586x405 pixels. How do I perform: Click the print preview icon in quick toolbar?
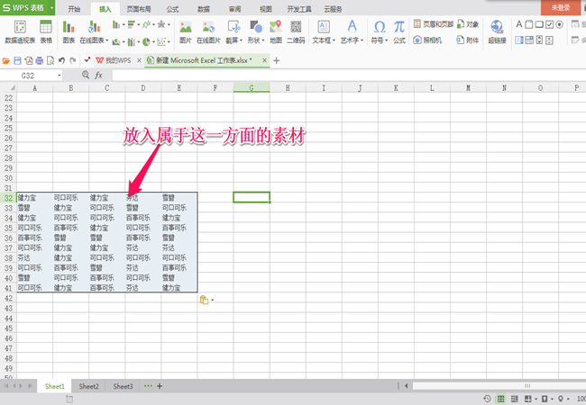tap(50, 60)
